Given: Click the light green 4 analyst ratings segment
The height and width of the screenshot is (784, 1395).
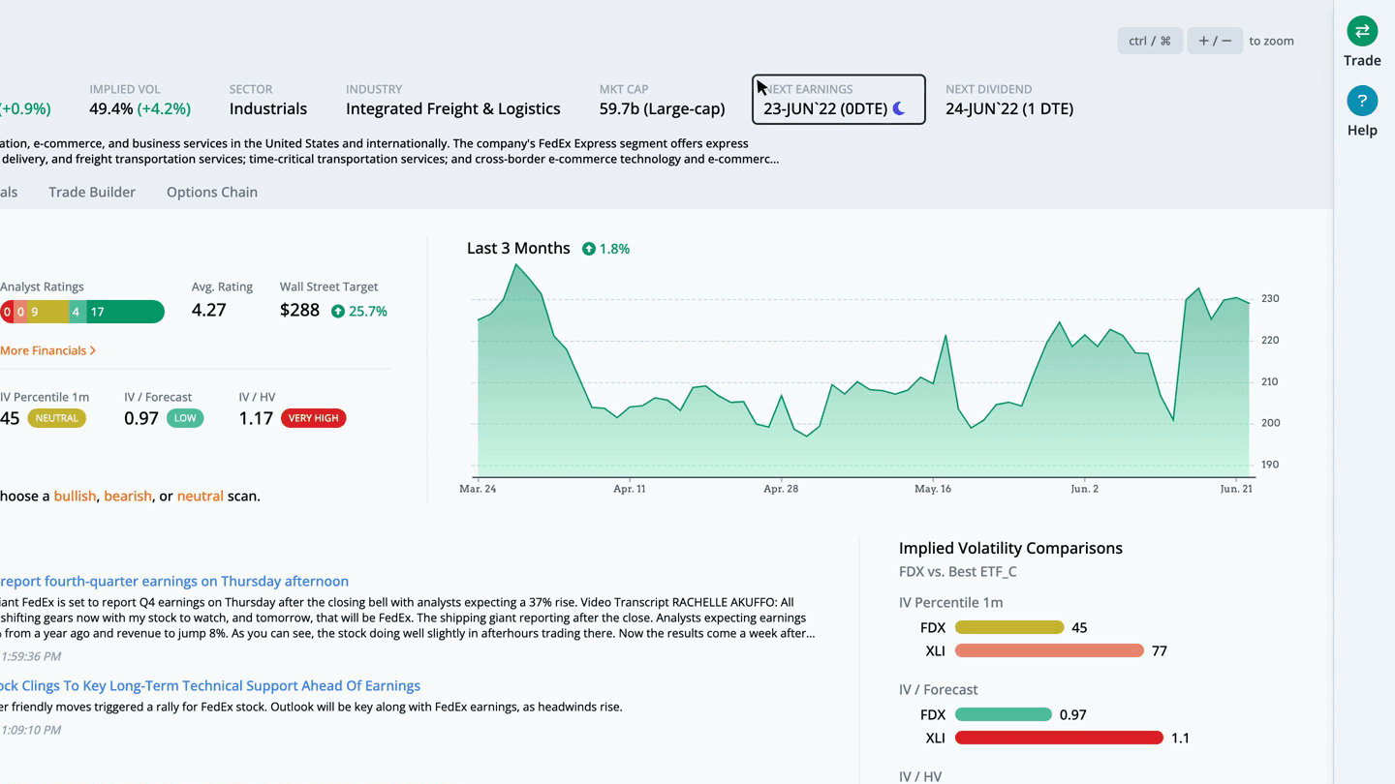Looking at the screenshot, I should click(77, 312).
